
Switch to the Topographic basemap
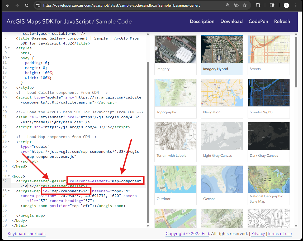(x=176, y=99)
